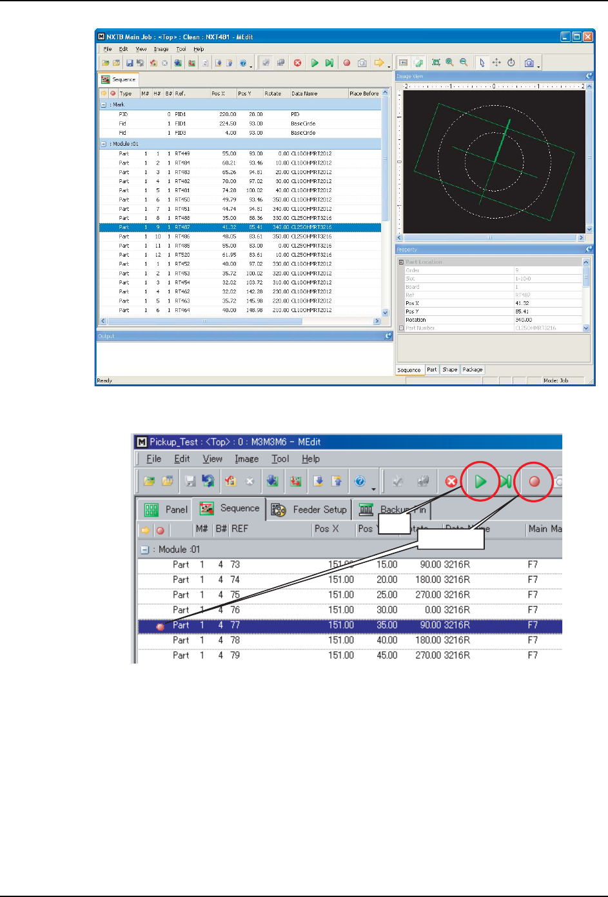
Task: Click the green play button in Pickup_Test window
Action: [x=480, y=481]
